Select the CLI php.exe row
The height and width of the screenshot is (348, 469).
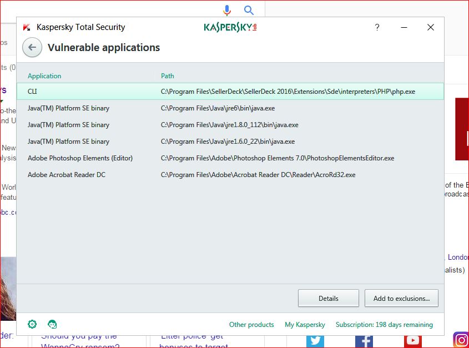[230, 92]
